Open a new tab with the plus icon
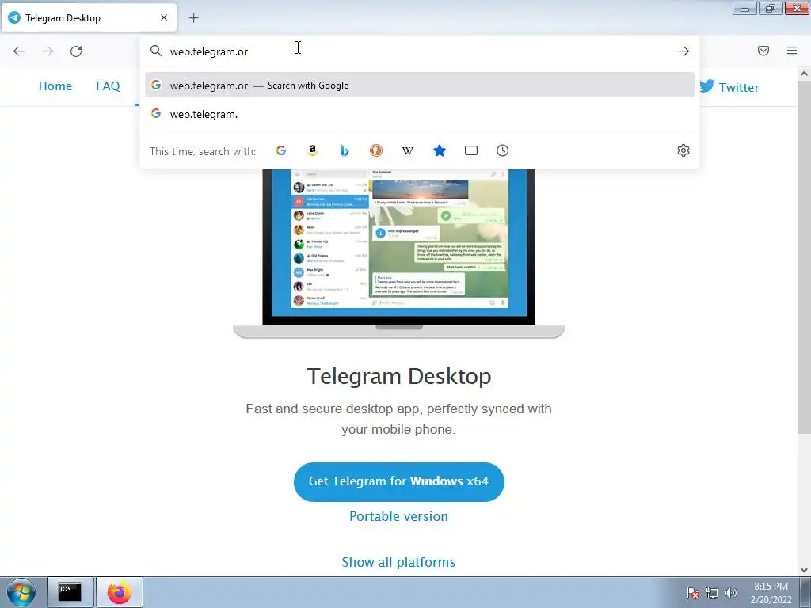The width and height of the screenshot is (811, 608). point(193,18)
